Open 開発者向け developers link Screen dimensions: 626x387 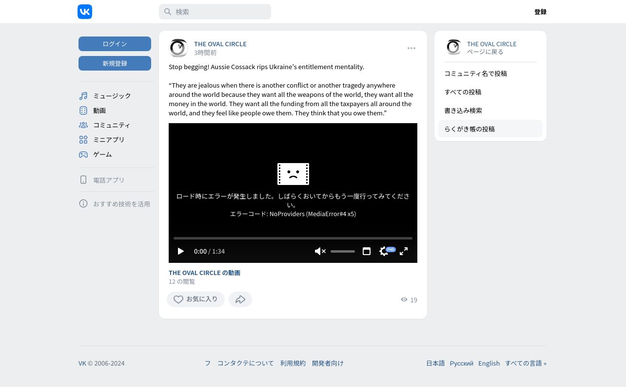click(328, 363)
